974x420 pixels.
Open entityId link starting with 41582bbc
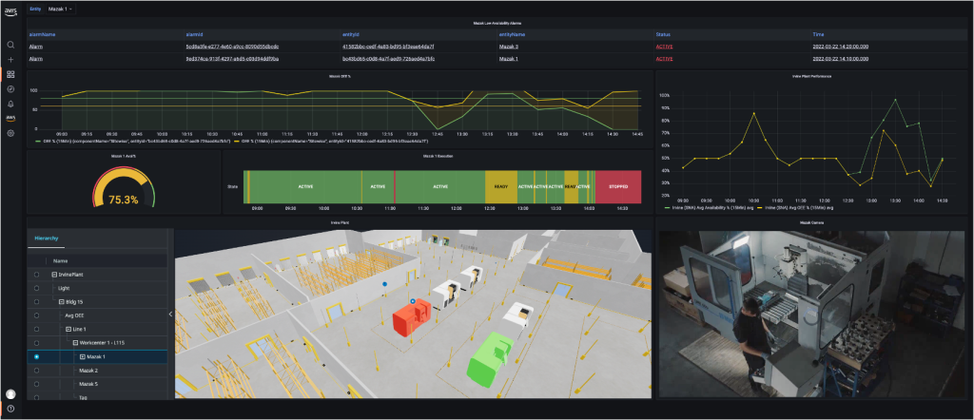(388, 47)
